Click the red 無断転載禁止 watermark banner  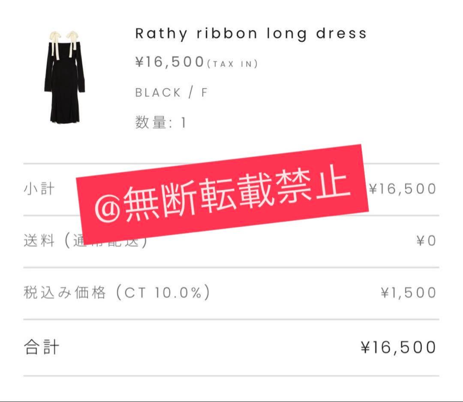click(222, 194)
